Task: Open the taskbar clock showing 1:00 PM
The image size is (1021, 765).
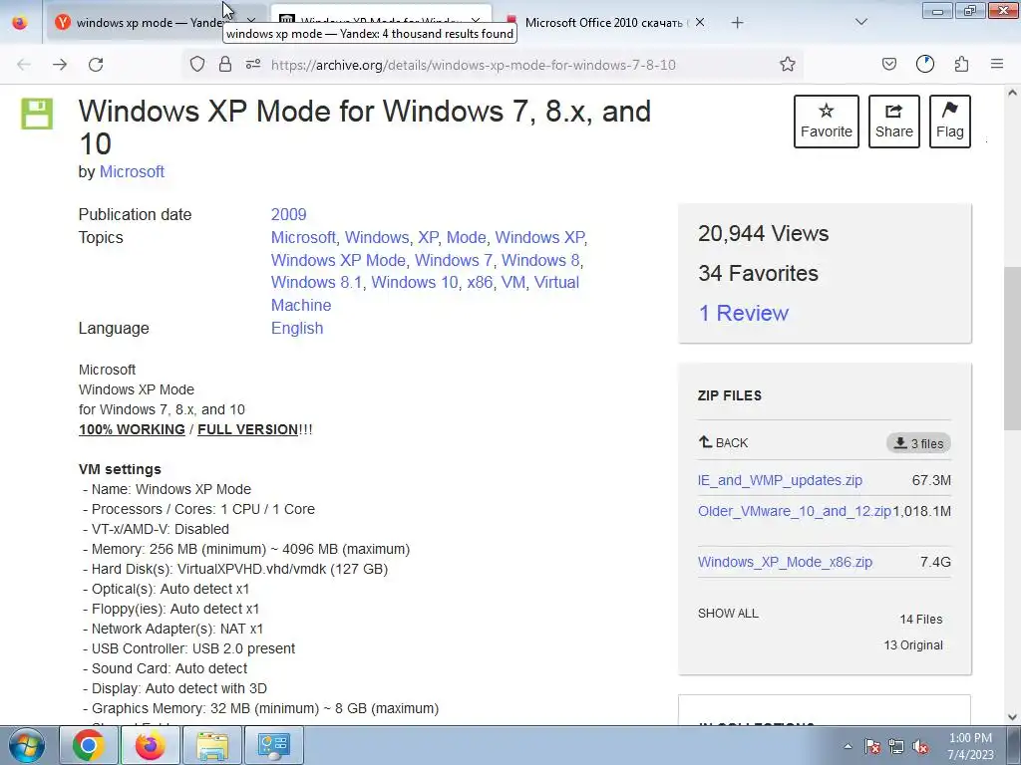Action: (970, 746)
